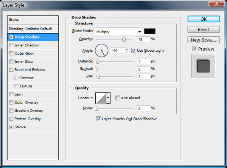Select the Drop Shadow style row

[33, 37]
